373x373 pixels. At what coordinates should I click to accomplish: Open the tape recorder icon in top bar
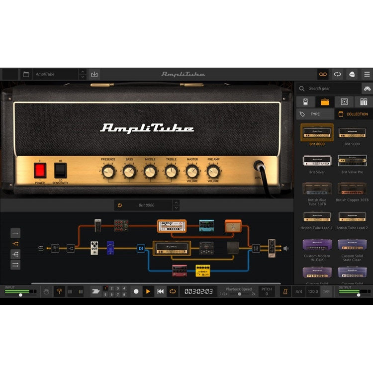tap(323, 75)
